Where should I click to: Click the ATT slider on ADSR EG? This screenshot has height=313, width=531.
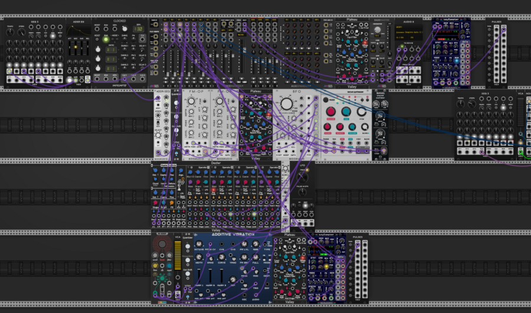70,48
